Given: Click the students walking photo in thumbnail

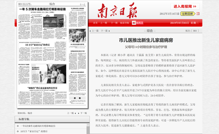Looking at the screenshot, I should tap(77, 35).
